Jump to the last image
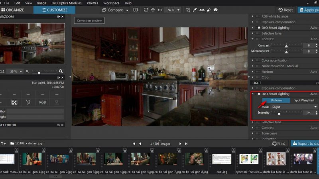Image resolution: width=319 pixels, height=179 pixels. tap(186, 144)
